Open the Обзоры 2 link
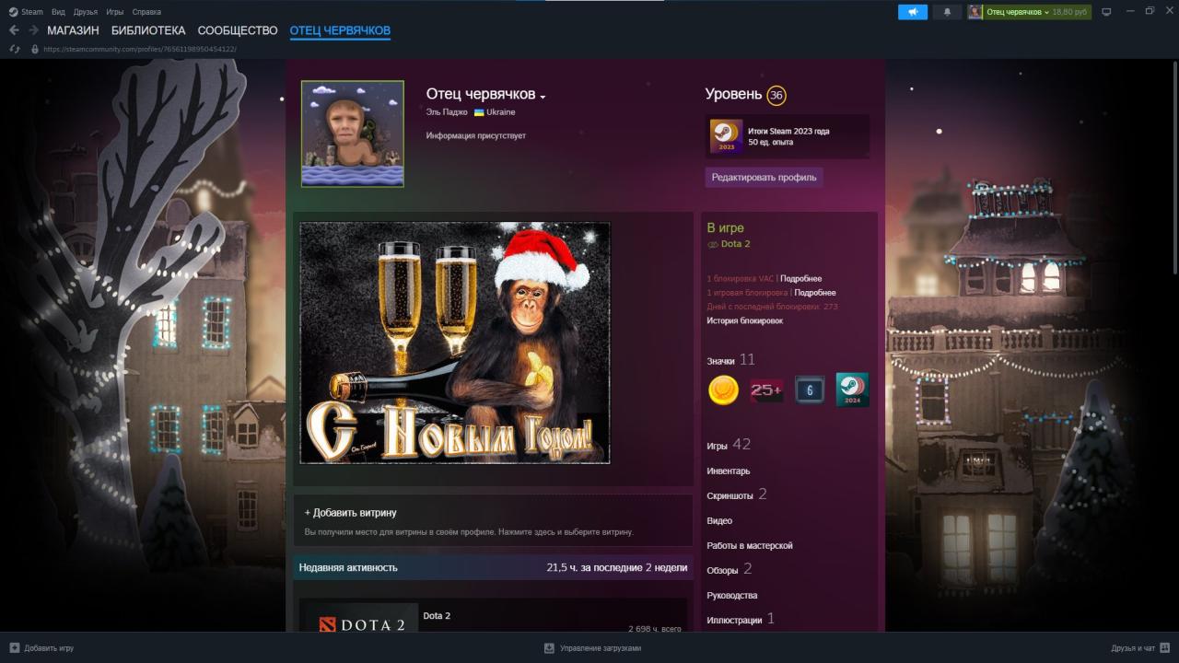The width and height of the screenshot is (1179, 663). (730, 570)
